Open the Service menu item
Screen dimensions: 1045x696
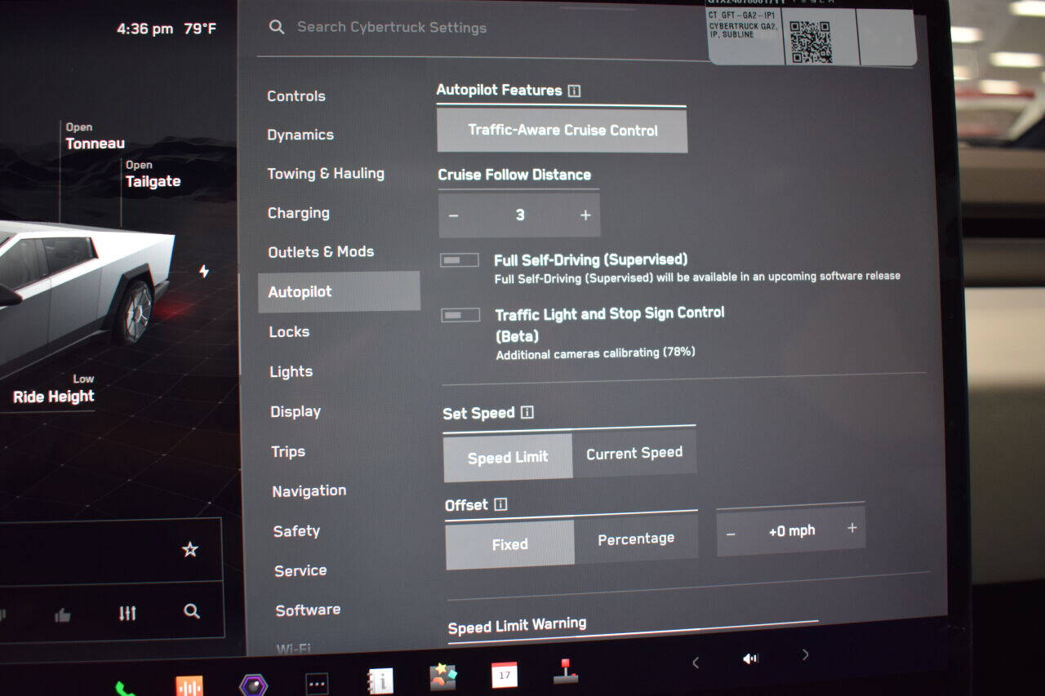(300, 571)
